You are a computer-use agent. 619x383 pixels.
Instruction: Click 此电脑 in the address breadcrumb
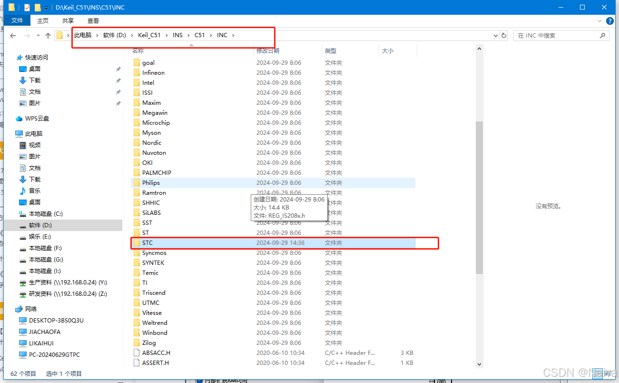point(83,35)
